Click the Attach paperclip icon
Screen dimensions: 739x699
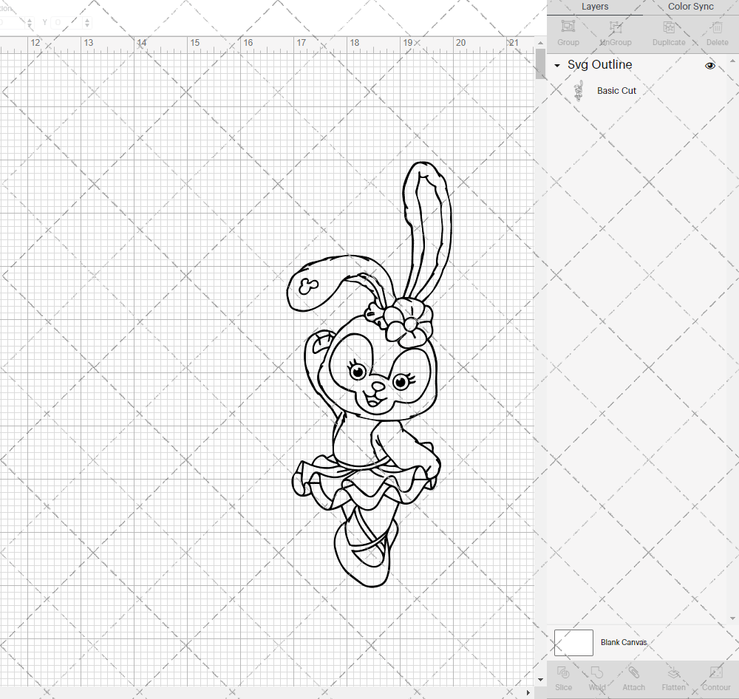pyautogui.click(x=633, y=672)
